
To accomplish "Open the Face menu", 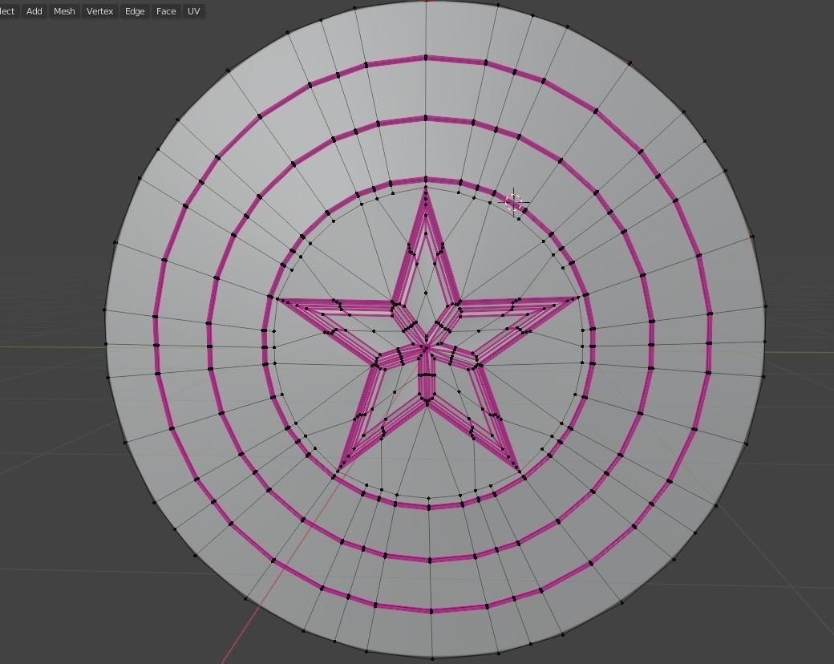I will tap(166, 11).
